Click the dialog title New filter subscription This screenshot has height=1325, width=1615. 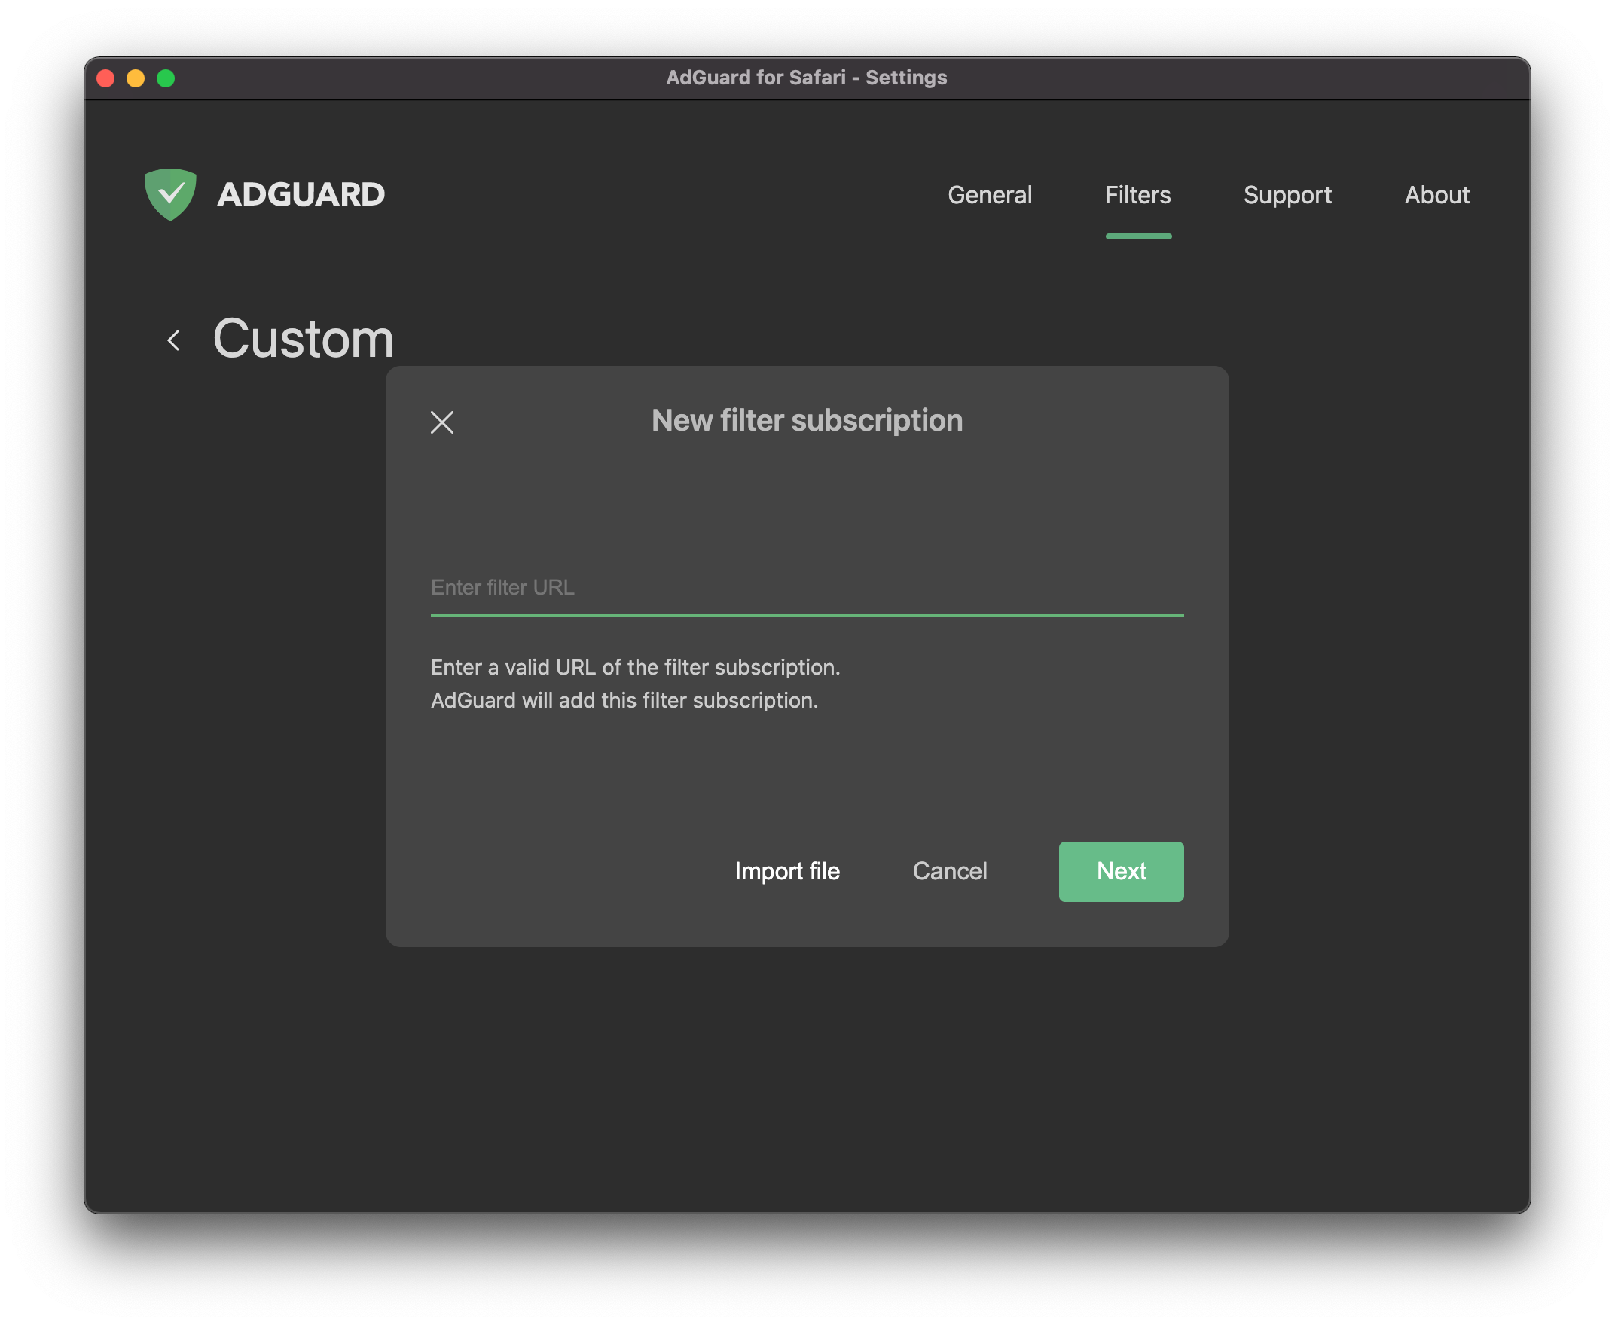coord(806,420)
